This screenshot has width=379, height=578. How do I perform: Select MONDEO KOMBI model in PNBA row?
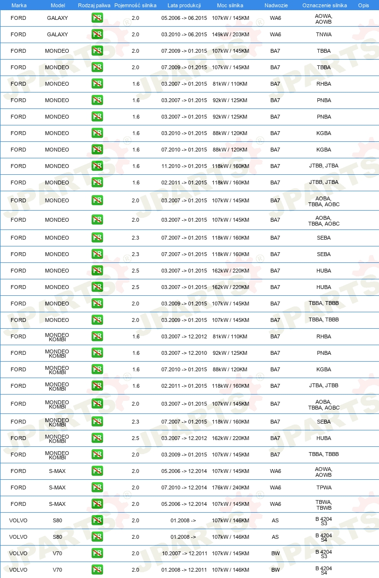(57, 353)
